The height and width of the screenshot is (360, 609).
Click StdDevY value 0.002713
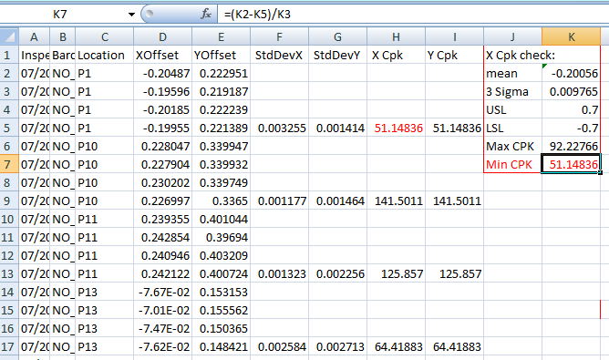[x=337, y=347]
